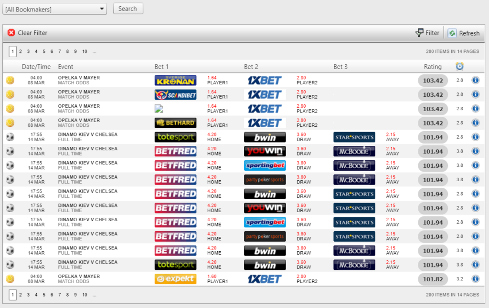Click tennis ball icon in Expekt row

pos(10,279)
